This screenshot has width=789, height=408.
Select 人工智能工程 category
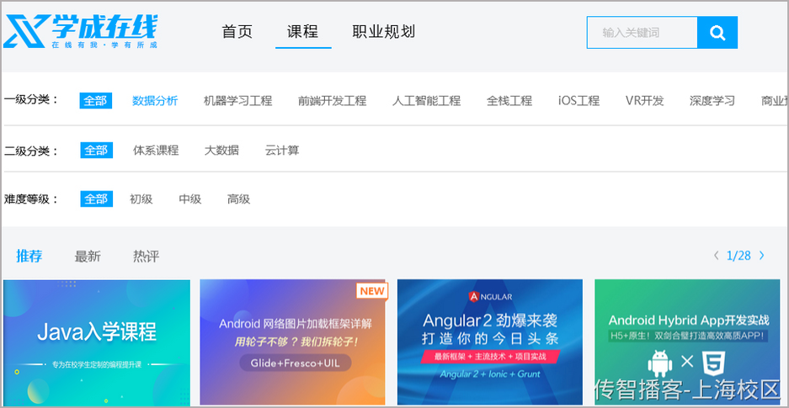click(427, 100)
